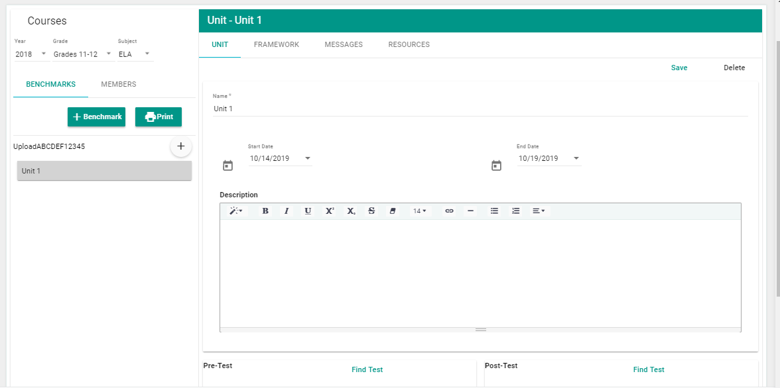This screenshot has height=388, width=780.
Task: Click the Courses heading
Action: point(47,21)
